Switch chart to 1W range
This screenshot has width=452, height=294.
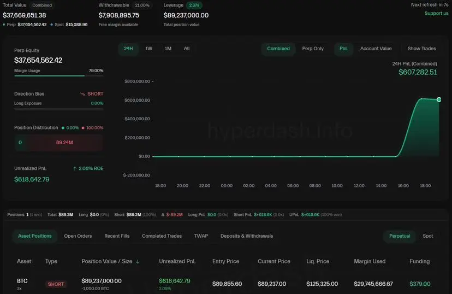pos(148,49)
